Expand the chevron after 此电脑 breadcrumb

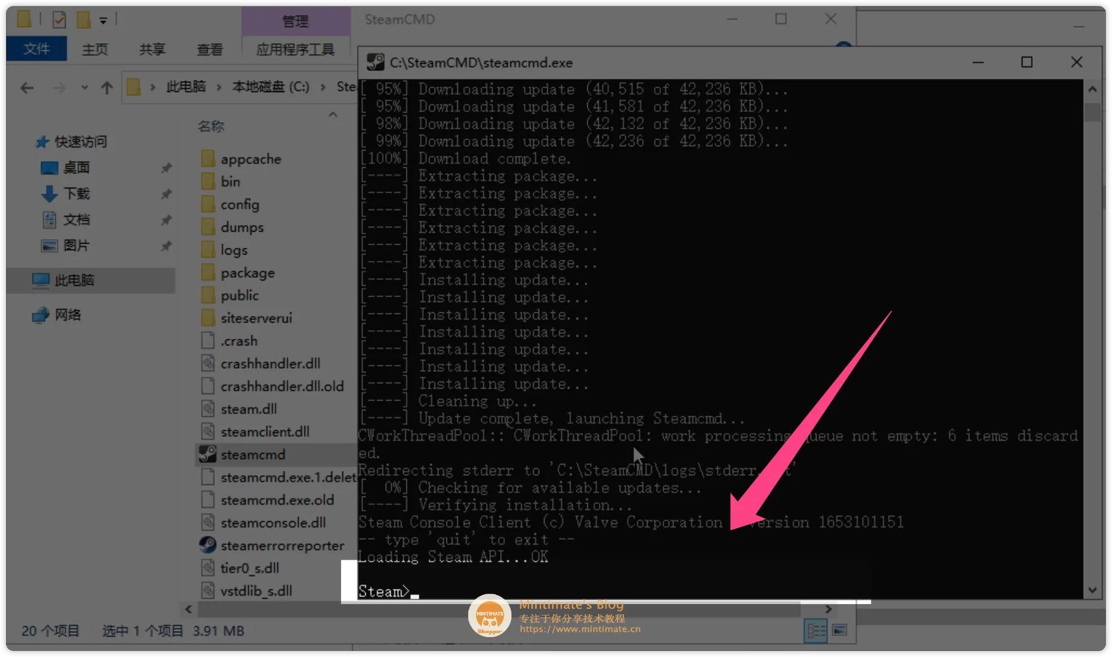coord(219,87)
